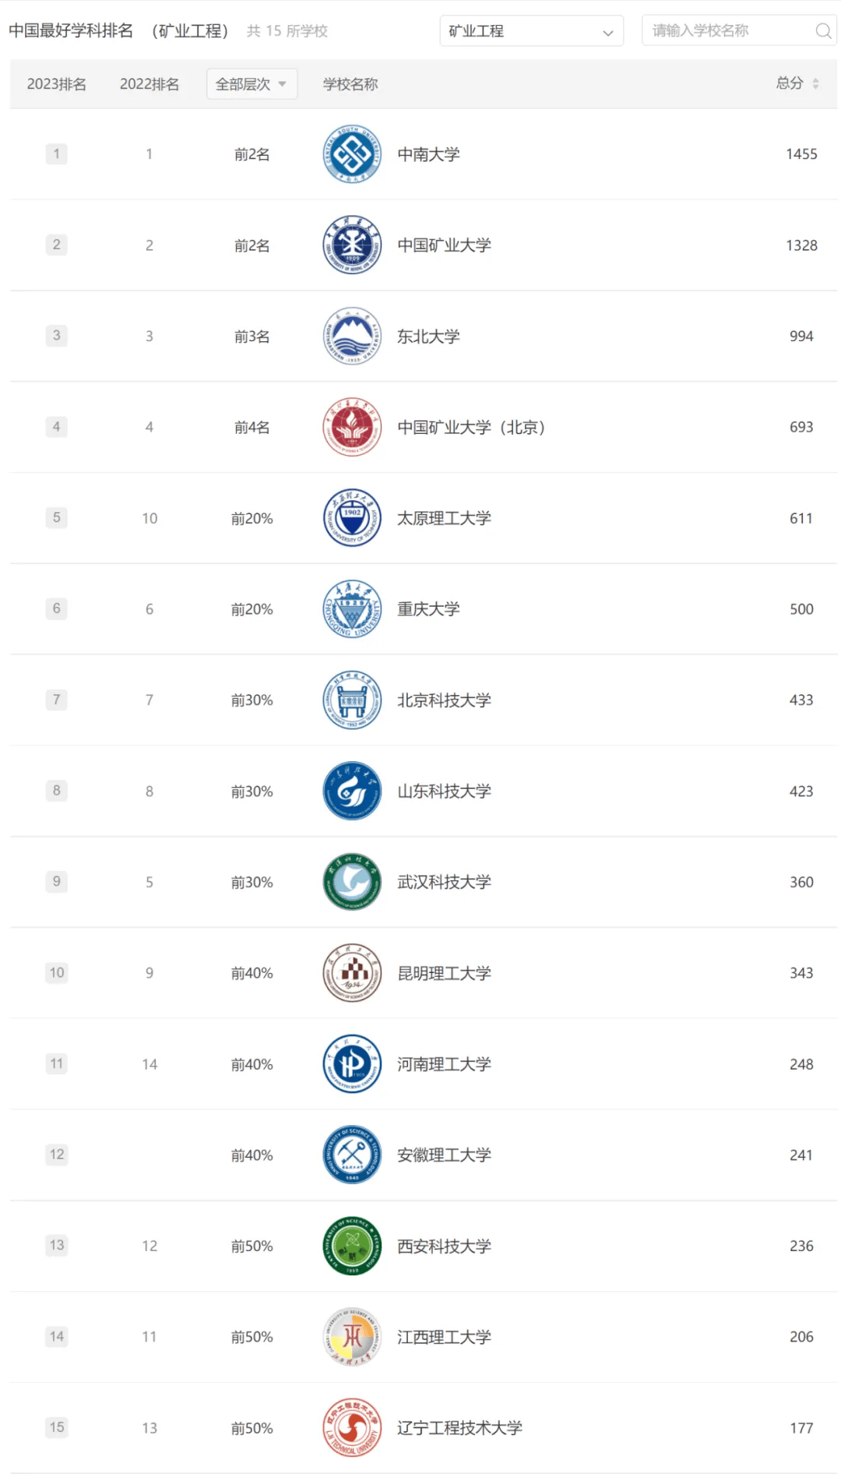Click 中国矿业大学（北京） name
Image resolution: width=841 pixels, height=1474 pixels.
(x=471, y=427)
